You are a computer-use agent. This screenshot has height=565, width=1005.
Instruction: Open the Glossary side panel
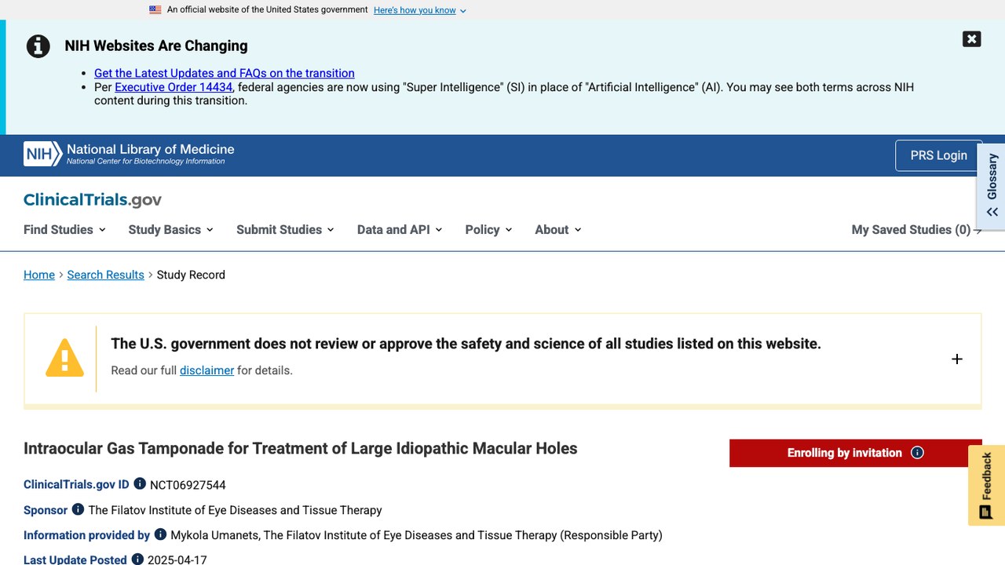click(992, 186)
